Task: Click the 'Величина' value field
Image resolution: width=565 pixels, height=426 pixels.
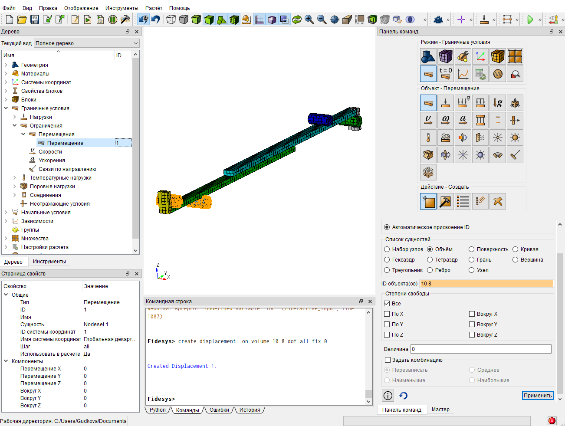Action: pos(481,349)
